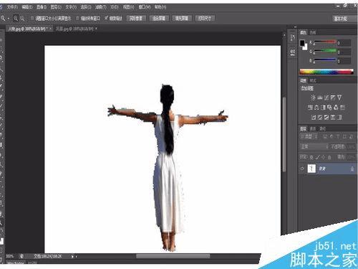The image size is (358, 269).
Task: Switch to the Swatches tab
Action: (313, 33)
